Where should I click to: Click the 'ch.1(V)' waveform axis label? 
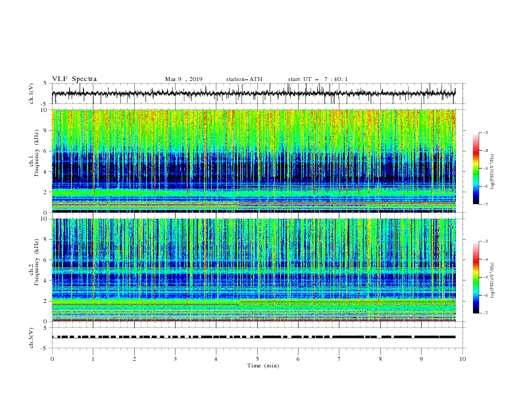tap(32, 94)
